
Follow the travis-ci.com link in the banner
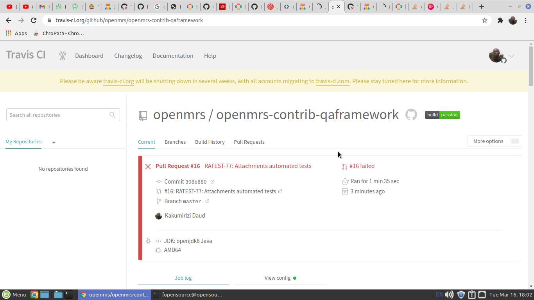click(333, 81)
